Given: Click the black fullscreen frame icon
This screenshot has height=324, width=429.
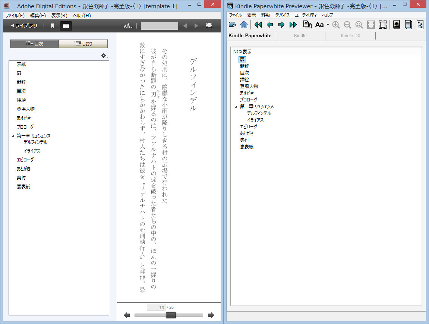Looking at the screenshot, I should 382,25.
